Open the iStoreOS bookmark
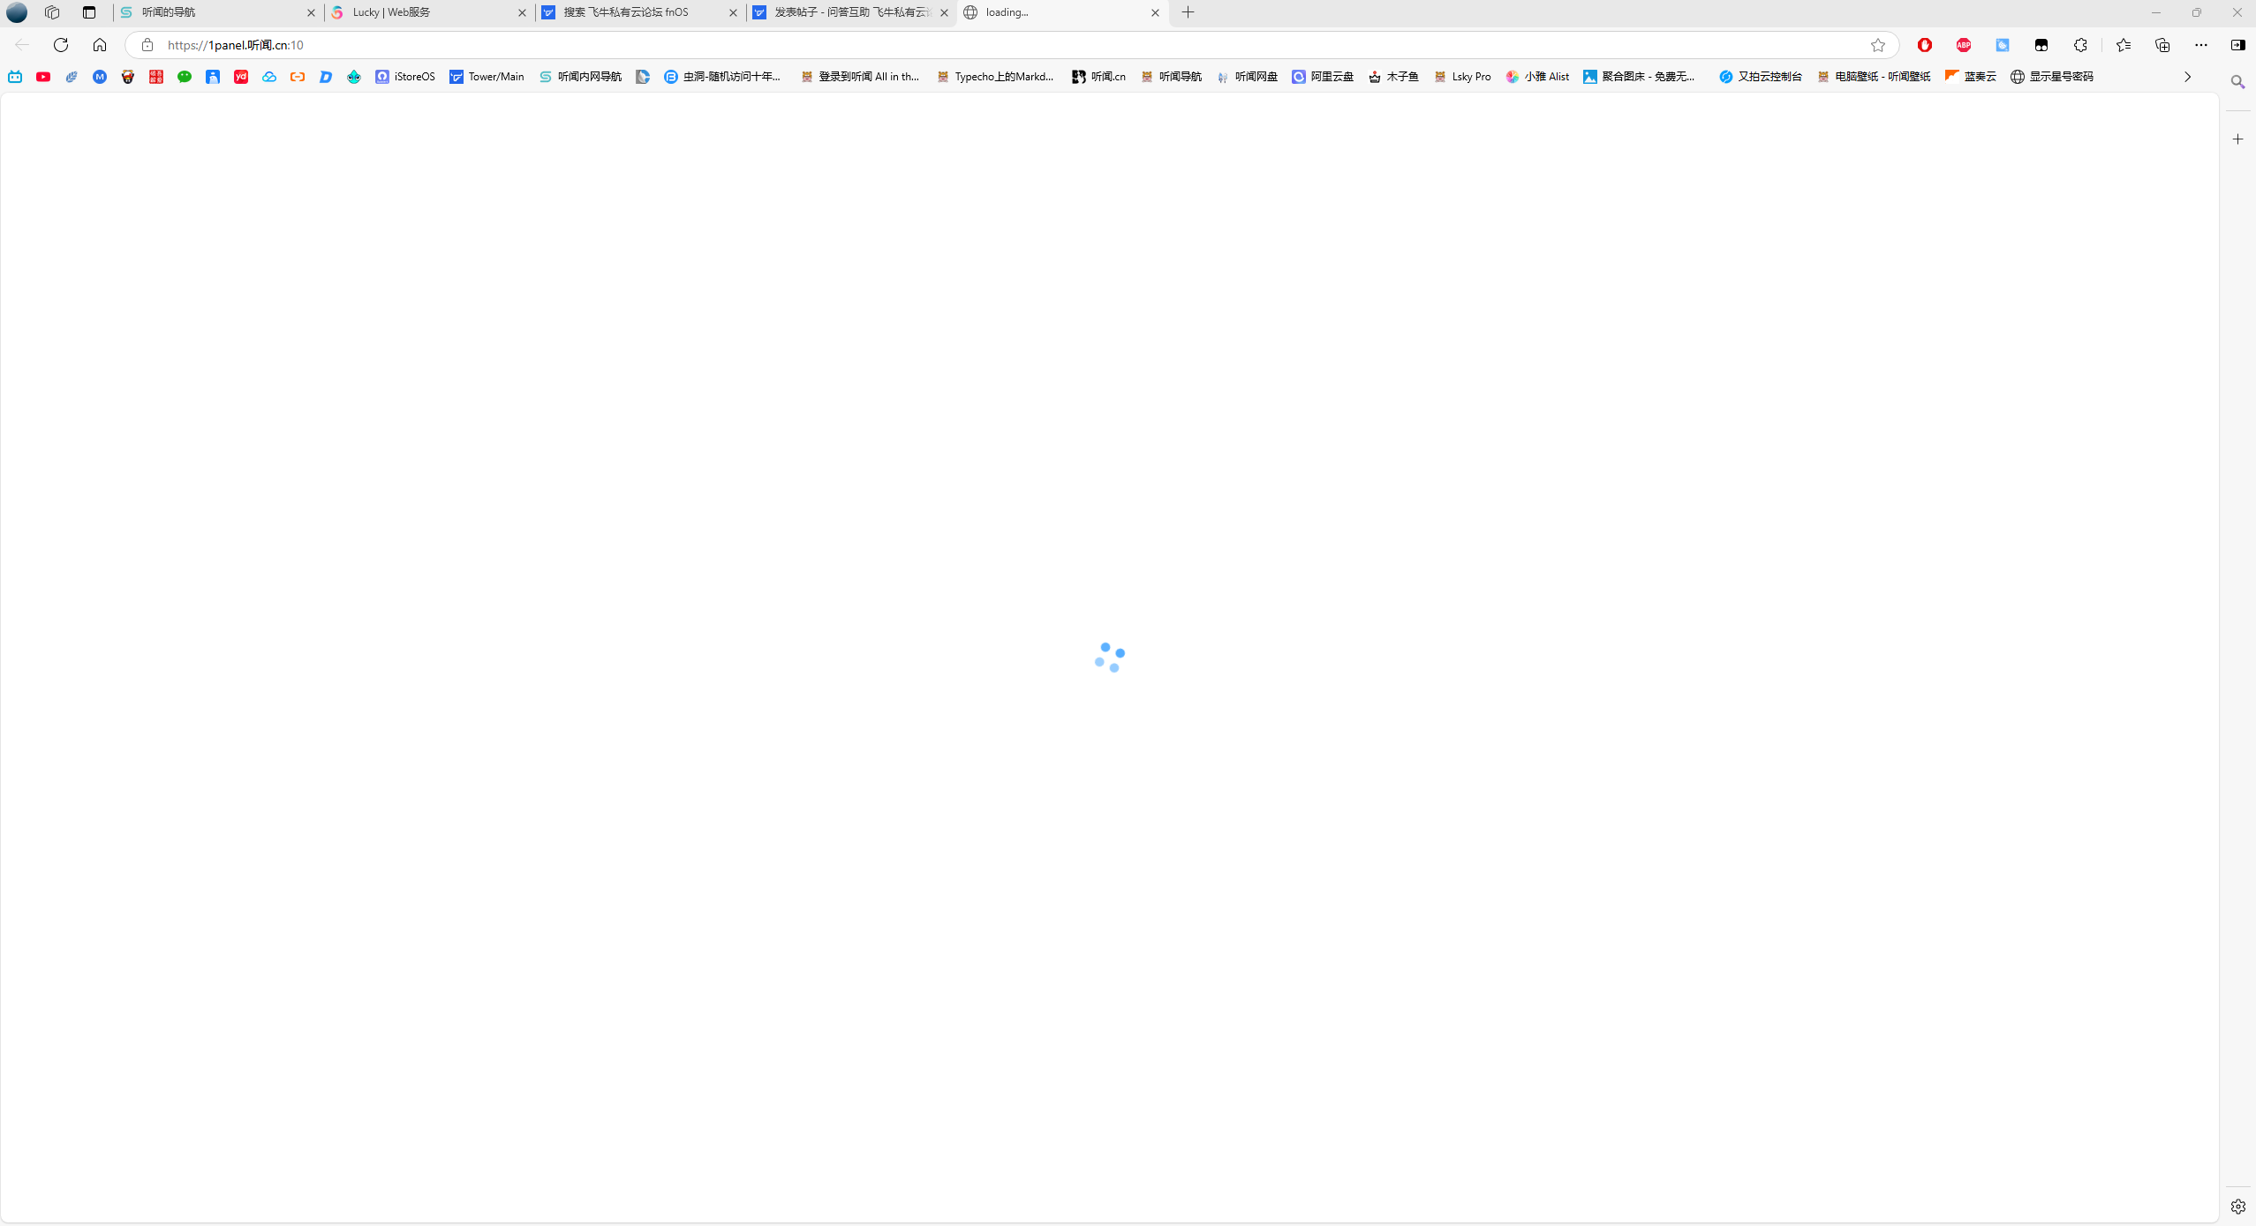This screenshot has width=2256, height=1226. [x=405, y=77]
